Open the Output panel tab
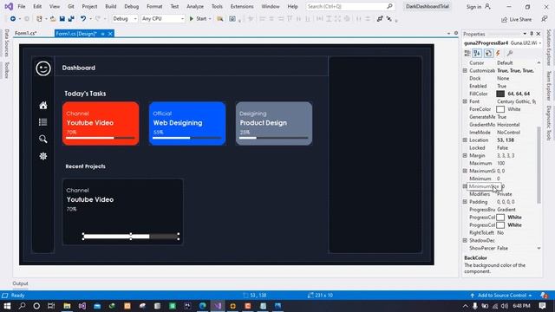The image size is (555, 312). [20, 283]
